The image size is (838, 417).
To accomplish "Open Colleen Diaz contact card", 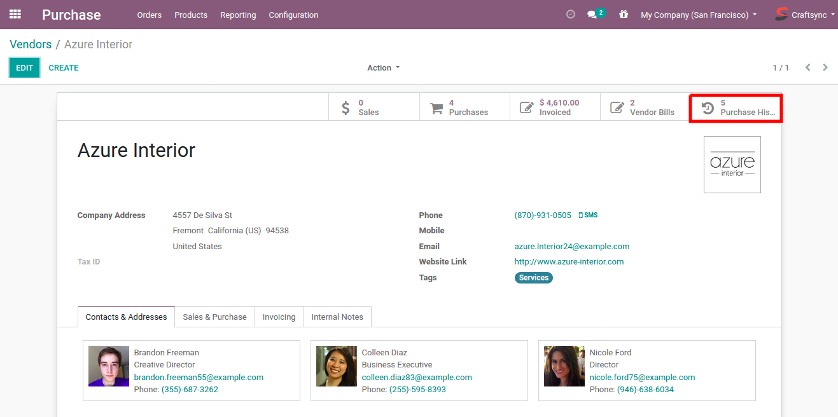I will point(419,371).
